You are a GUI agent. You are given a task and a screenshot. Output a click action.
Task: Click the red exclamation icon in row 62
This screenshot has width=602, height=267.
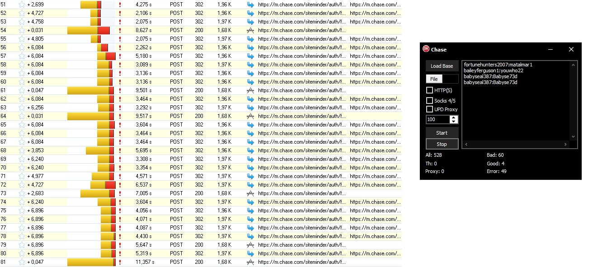120,99
